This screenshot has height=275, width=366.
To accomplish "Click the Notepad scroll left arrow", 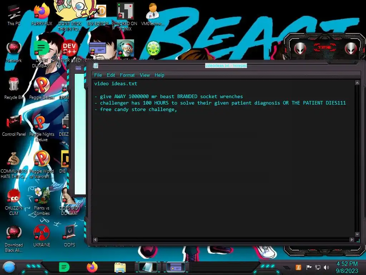I will (95, 240).
